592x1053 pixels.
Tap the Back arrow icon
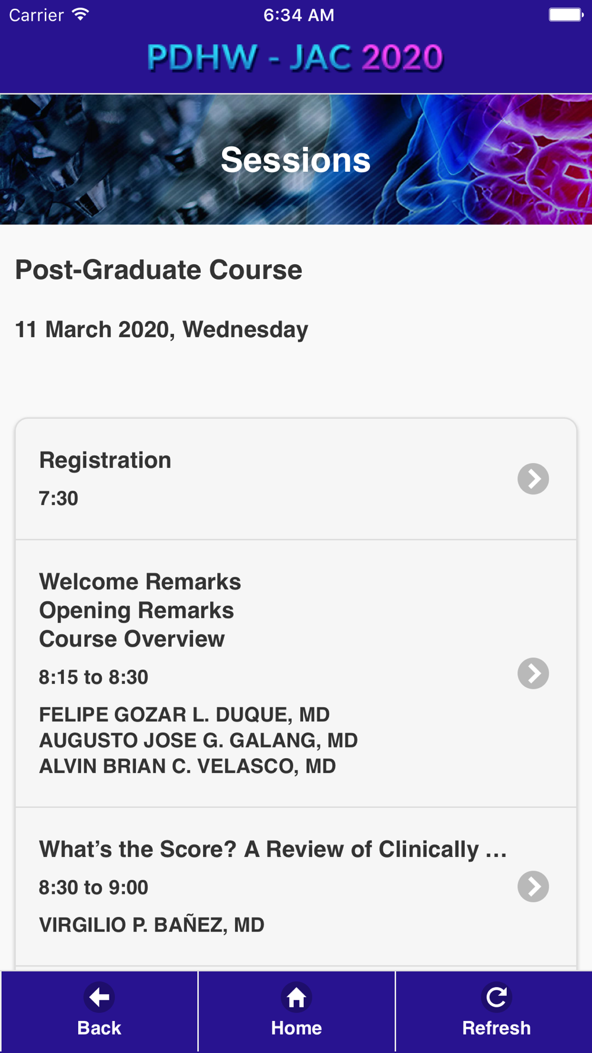(99, 997)
